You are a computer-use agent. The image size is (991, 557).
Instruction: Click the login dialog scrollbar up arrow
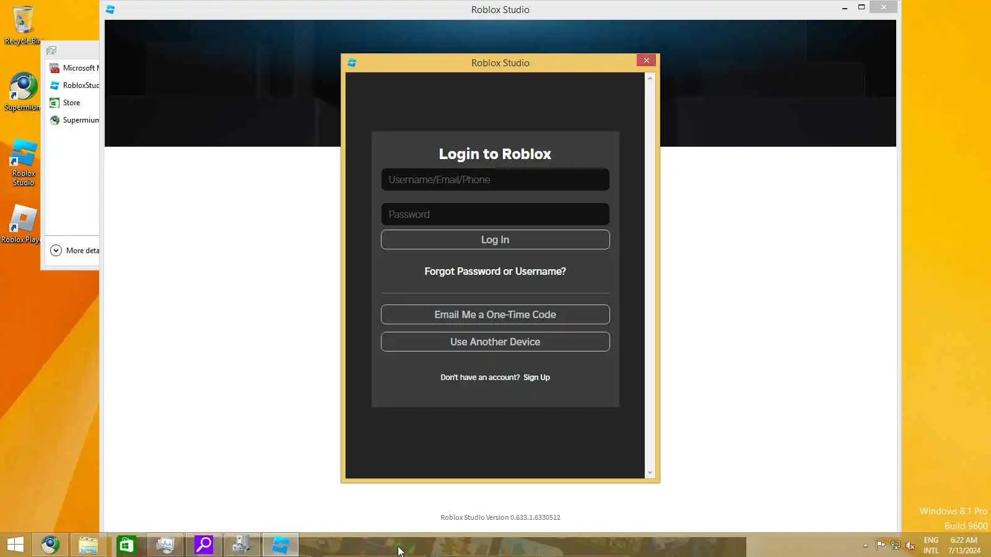pyautogui.click(x=650, y=78)
